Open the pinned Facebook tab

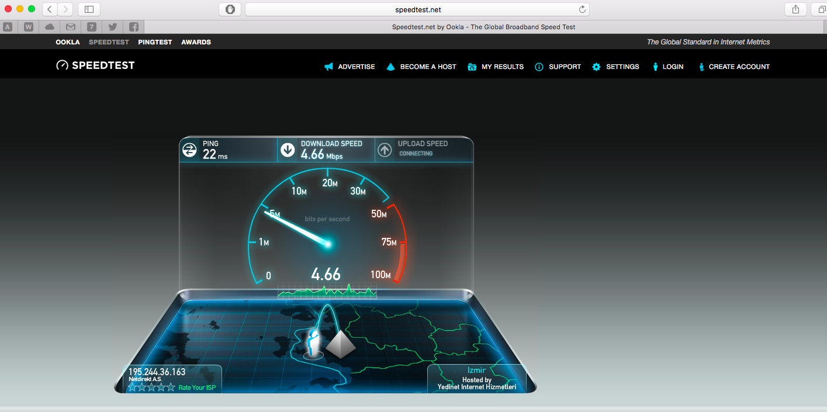[x=134, y=27]
